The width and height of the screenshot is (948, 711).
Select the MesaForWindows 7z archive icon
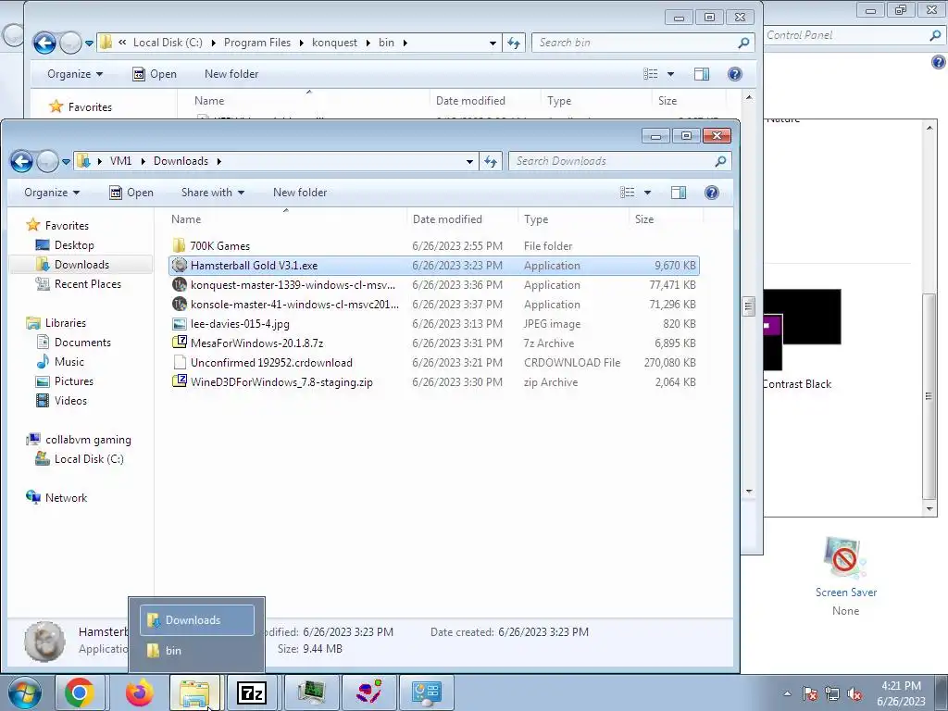[x=180, y=343]
